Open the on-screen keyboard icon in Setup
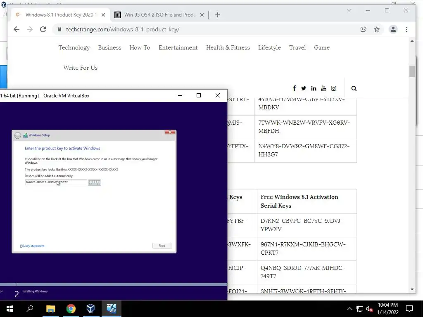The height and width of the screenshot is (317, 423). coord(95,182)
